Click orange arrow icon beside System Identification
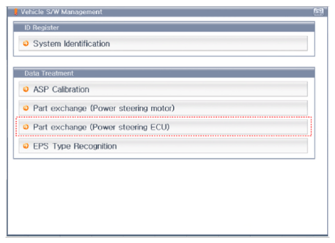335x243 pixels. tap(26, 43)
